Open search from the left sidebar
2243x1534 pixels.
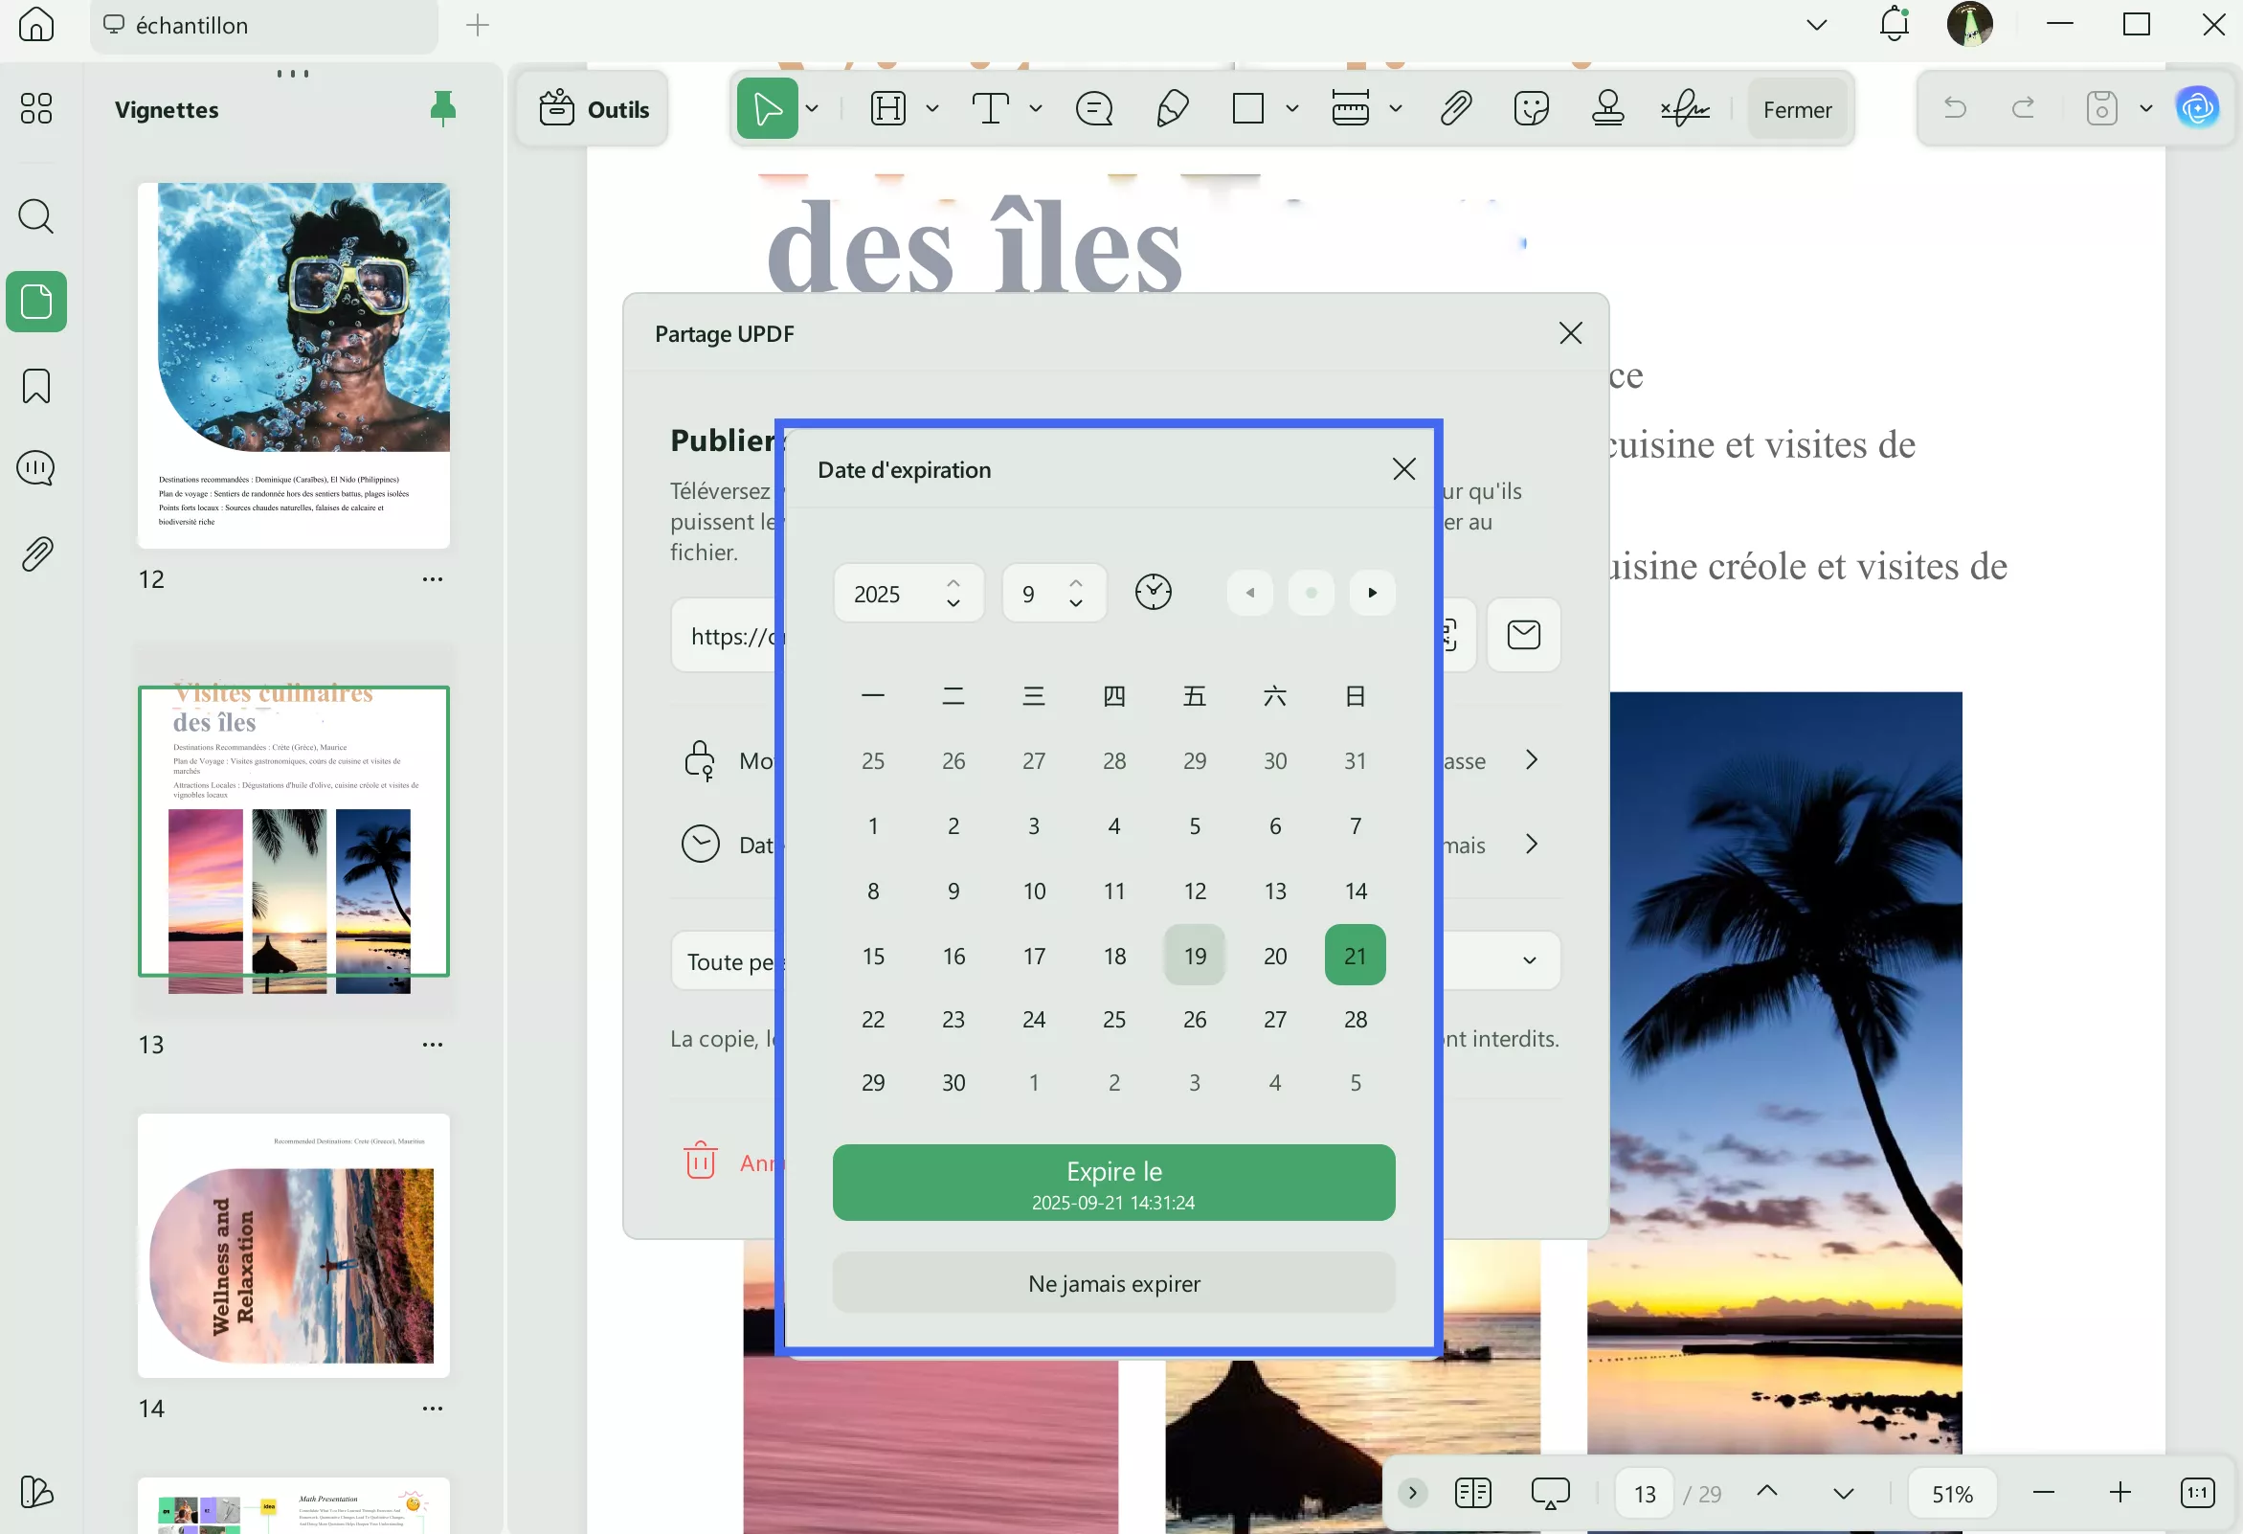(x=35, y=216)
